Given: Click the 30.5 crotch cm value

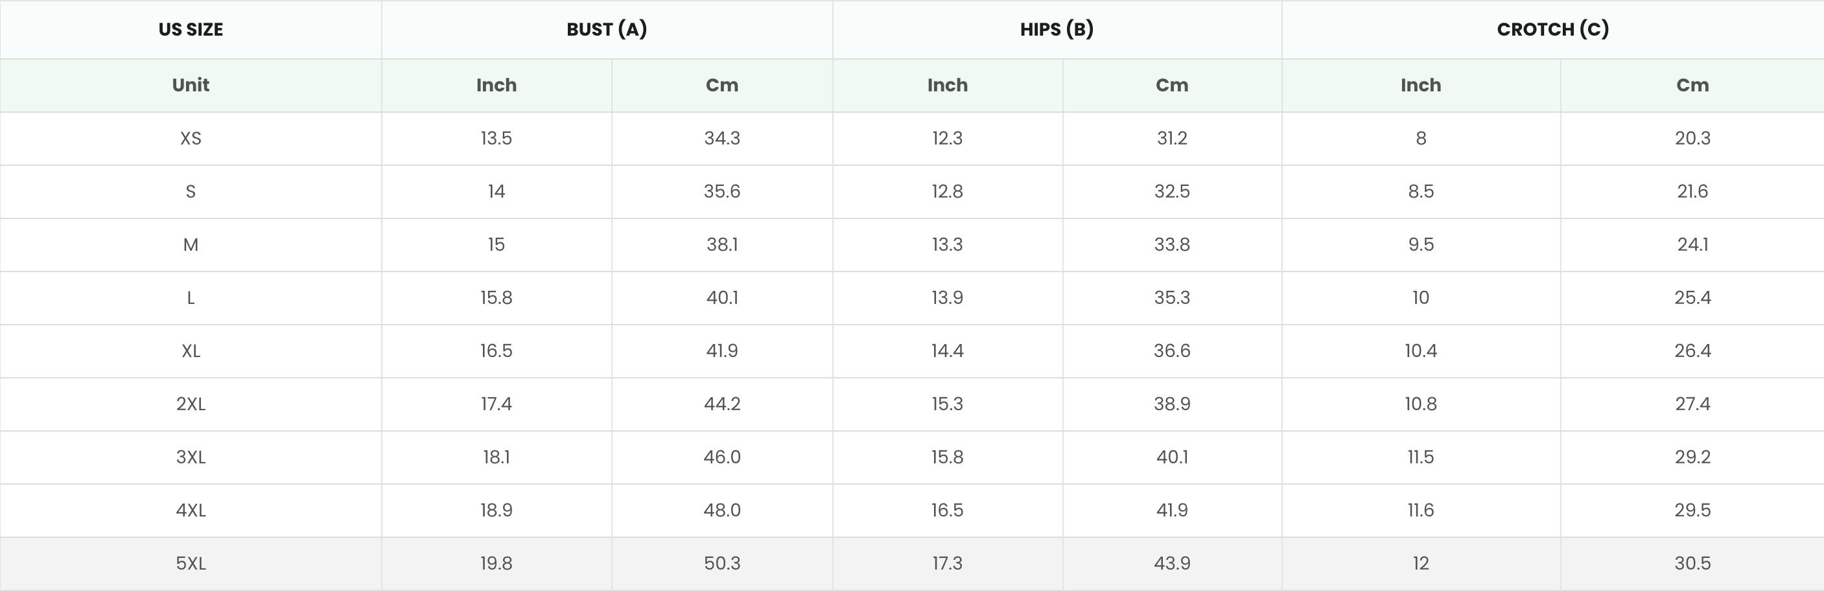Looking at the screenshot, I should [1692, 563].
